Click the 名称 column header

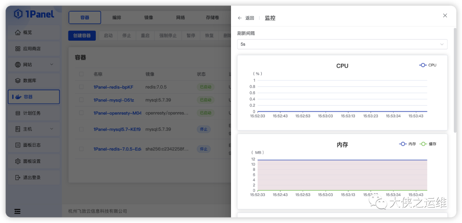[98, 74]
